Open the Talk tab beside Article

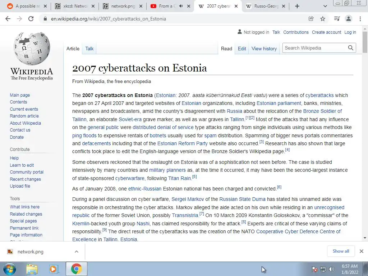[89, 49]
